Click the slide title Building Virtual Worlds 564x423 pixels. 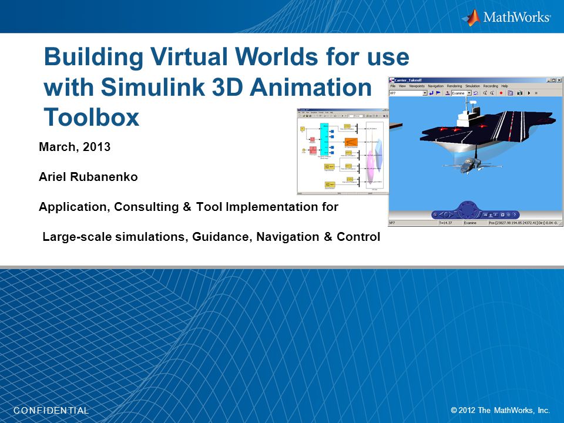click(226, 86)
